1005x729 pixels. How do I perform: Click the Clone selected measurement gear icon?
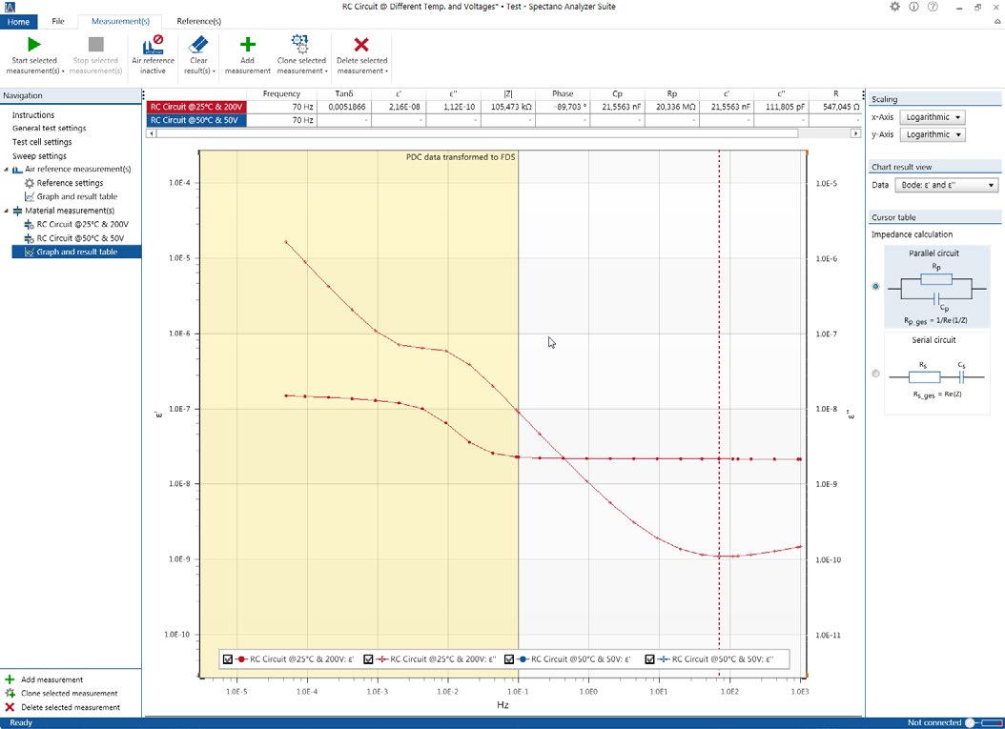pyautogui.click(x=300, y=45)
